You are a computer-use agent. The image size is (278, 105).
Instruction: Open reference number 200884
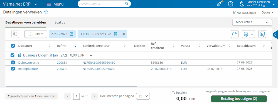tap(62, 63)
